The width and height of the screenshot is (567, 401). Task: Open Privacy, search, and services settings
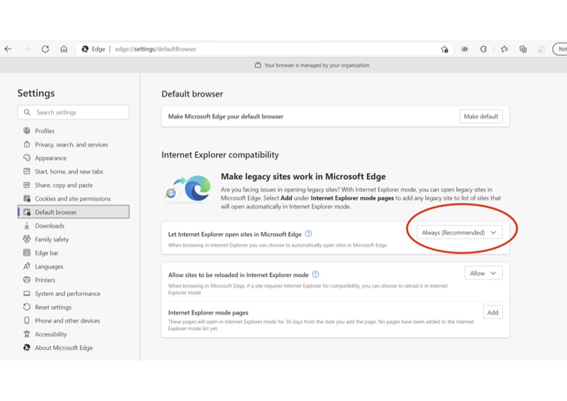point(71,144)
